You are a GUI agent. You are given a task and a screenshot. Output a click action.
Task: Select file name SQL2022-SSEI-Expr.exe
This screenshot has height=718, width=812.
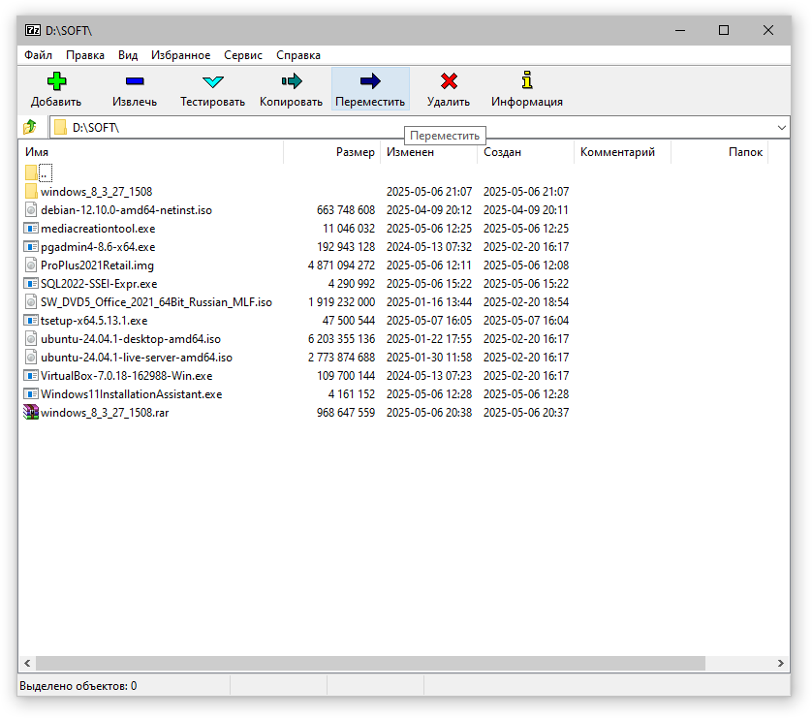pyautogui.click(x=99, y=284)
